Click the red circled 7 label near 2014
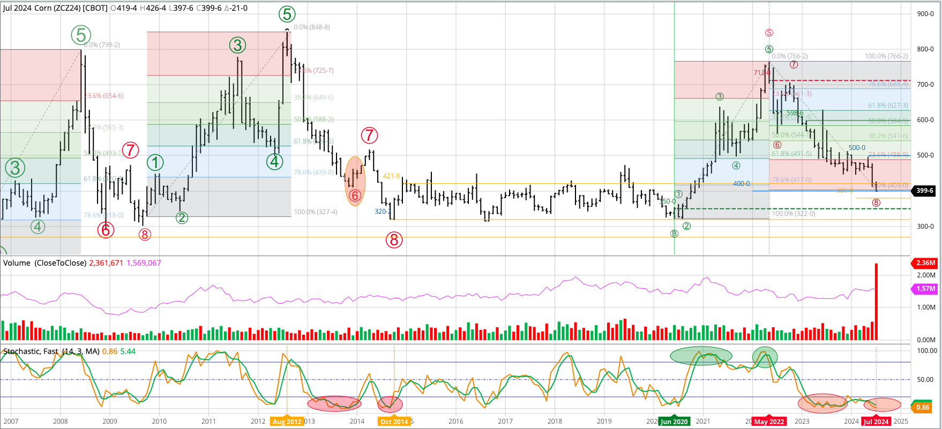This screenshot has width=942, height=429. tap(369, 136)
